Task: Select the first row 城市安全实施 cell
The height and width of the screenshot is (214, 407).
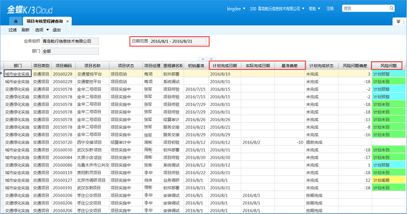Action: (x=18, y=74)
